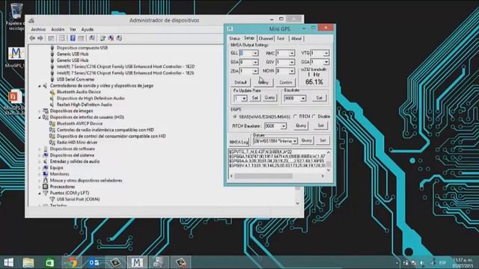Click the Default button in NMEA Output Settings

coord(240,82)
